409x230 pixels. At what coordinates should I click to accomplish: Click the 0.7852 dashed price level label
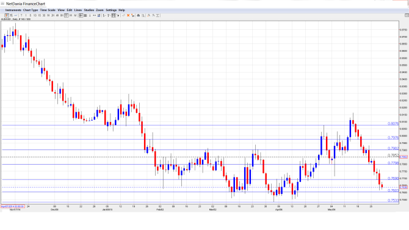(x=393, y=156)
